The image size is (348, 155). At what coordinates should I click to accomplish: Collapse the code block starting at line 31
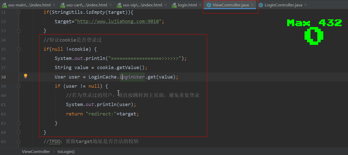click(x=19, y=12)
